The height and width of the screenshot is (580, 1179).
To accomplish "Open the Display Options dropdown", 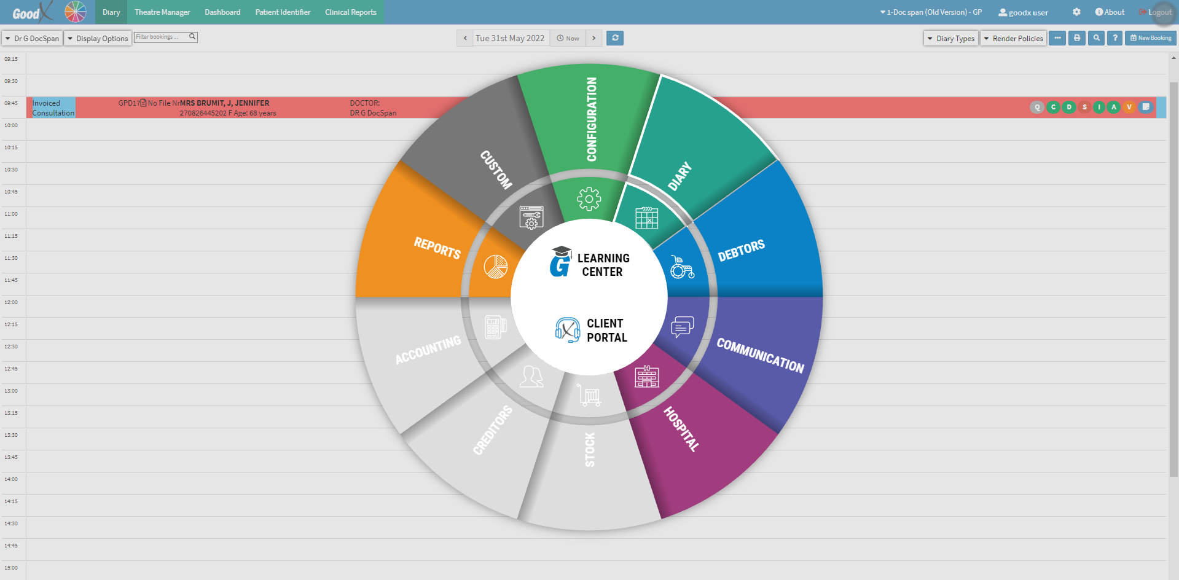I will (98, 38).
